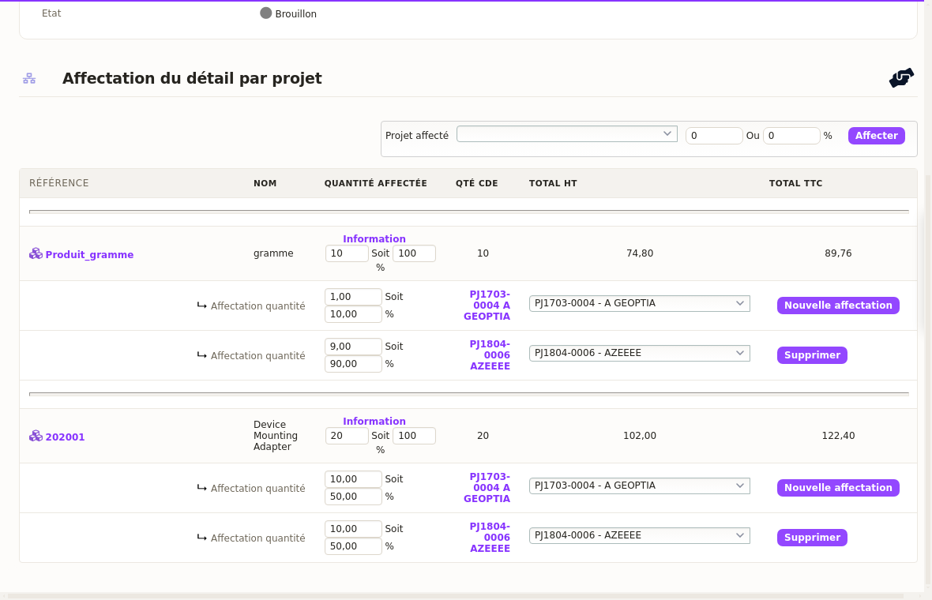Click Nouvelle affectation for Produit_gramme

point(838,306)
